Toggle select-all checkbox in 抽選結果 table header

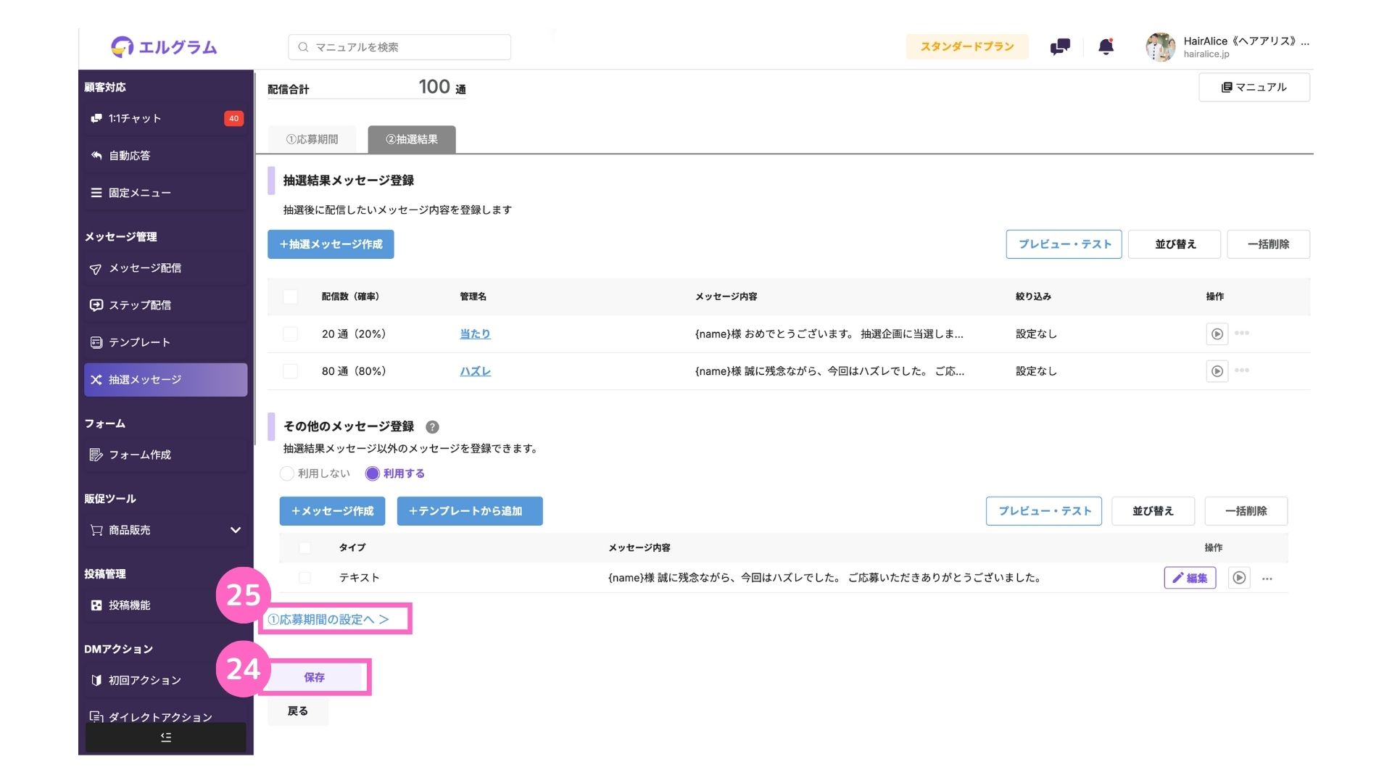click(290, 297)
